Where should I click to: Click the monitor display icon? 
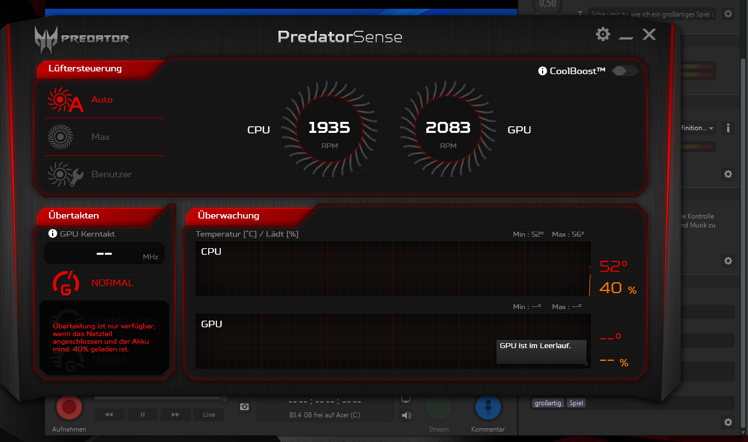[406, 399]
